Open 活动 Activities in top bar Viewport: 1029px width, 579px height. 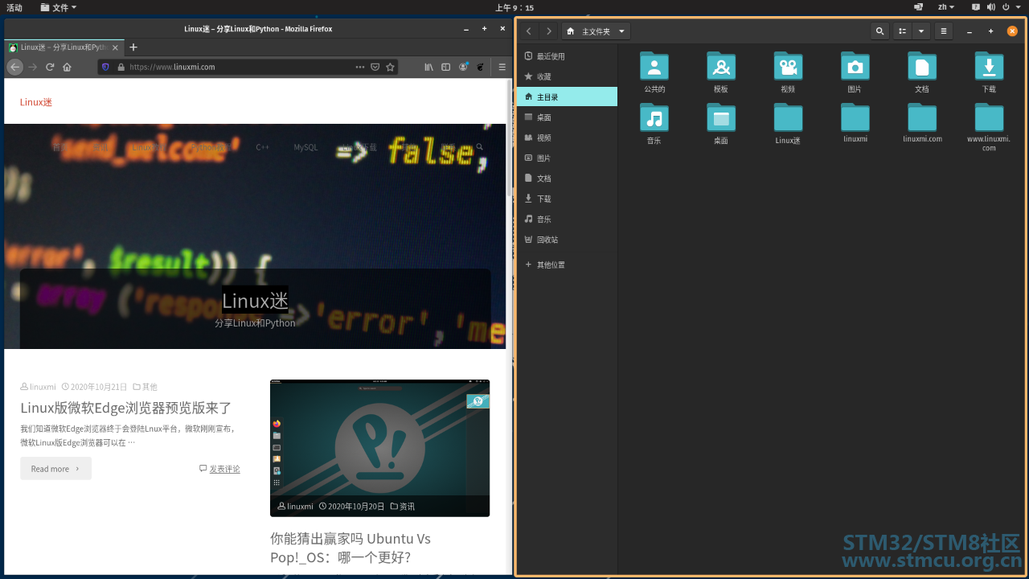14,7
